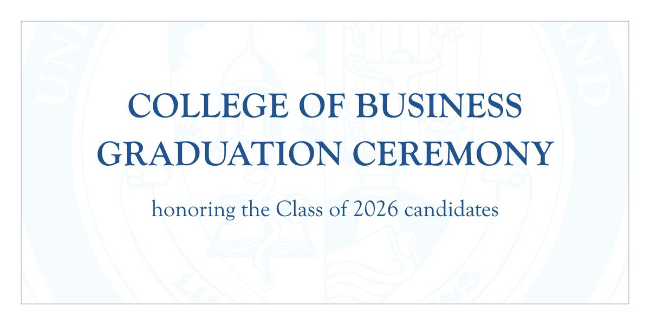Image resolution: width=650 pixels, height=325 pixels.
Task: Click the letter C starting COLLEGE
Action: pos(139,106)
